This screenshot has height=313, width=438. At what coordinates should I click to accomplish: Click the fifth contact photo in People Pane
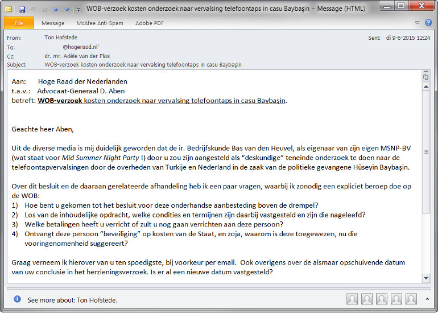(x=411, y=299)
